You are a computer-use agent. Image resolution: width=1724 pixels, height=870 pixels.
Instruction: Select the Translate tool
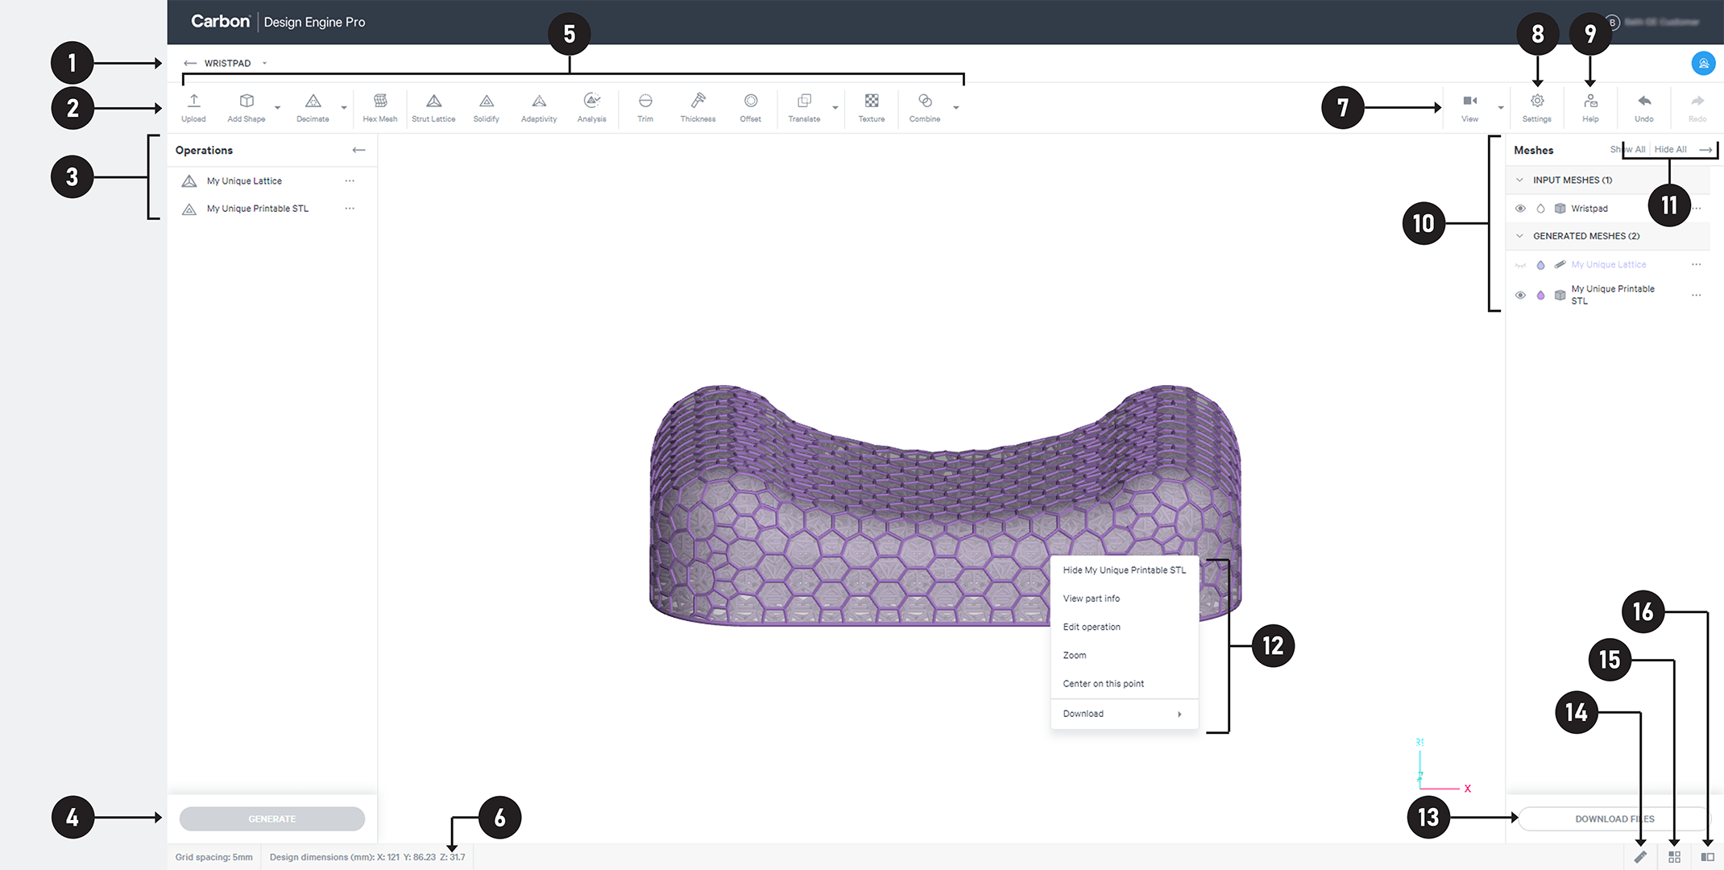pyautogui.click(x=804, y=107)
